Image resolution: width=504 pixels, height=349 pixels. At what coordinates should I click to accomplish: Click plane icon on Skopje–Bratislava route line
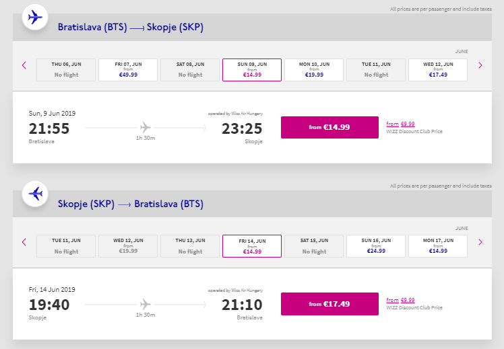pos(145,303)
